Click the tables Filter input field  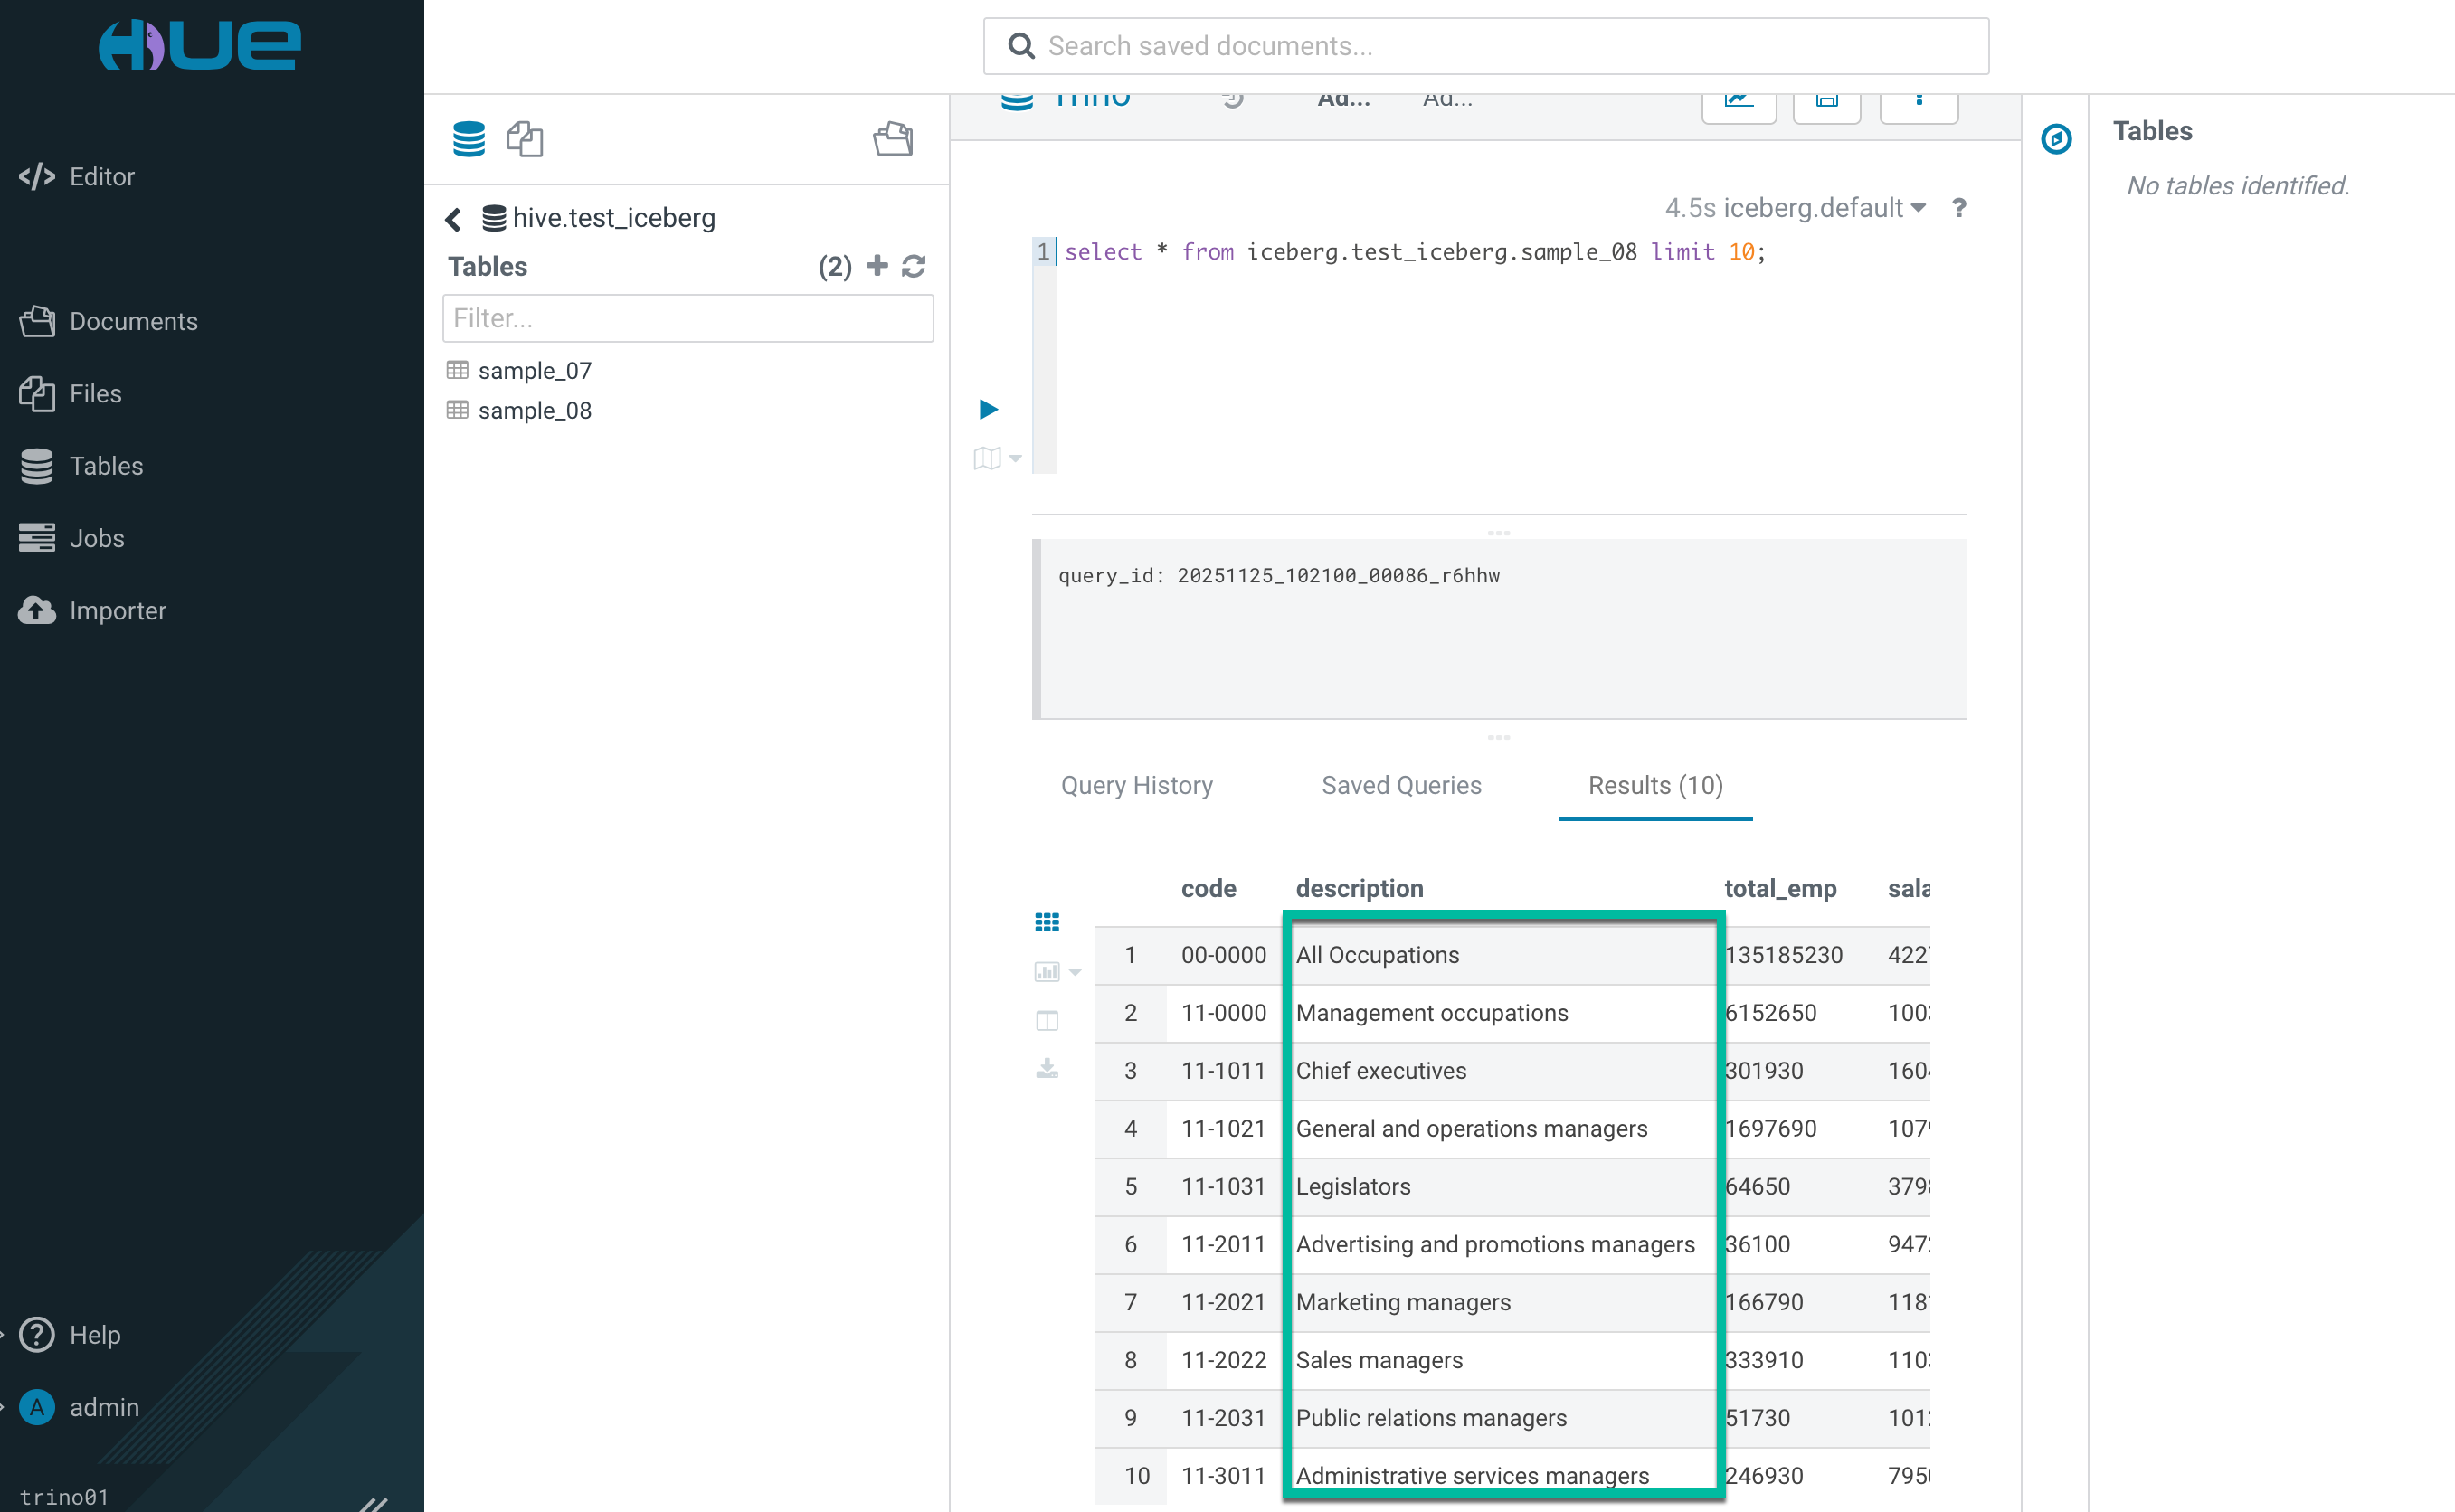(x=688, y=318)
